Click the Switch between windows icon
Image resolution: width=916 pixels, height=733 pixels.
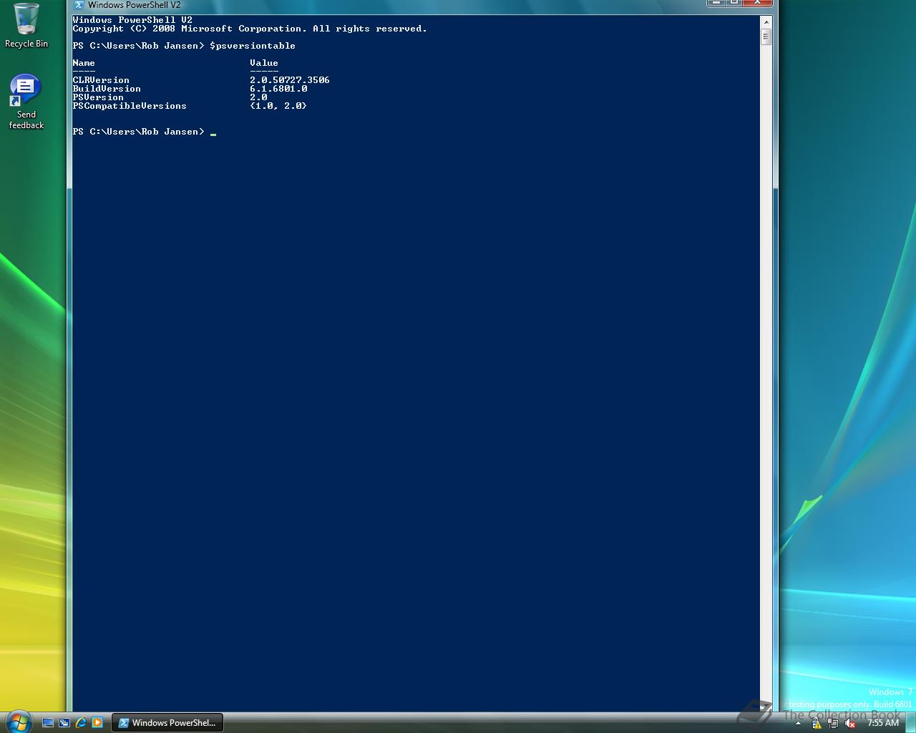coord(64,723)
